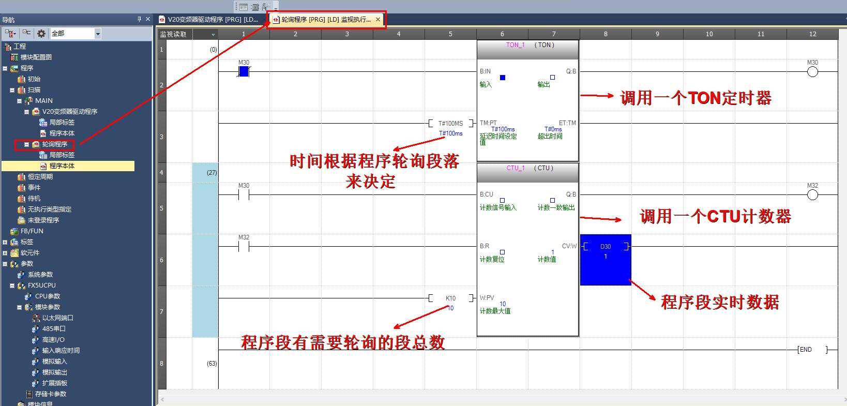Click the M32 output coil symbol
Image resolution: width=847 pixels, height=406 pixels.
tap(812, 195)
